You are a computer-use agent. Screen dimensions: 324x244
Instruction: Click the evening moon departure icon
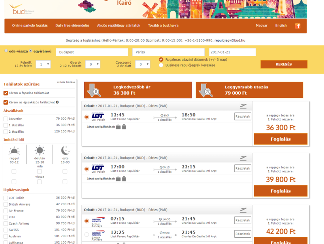point(65,151)
